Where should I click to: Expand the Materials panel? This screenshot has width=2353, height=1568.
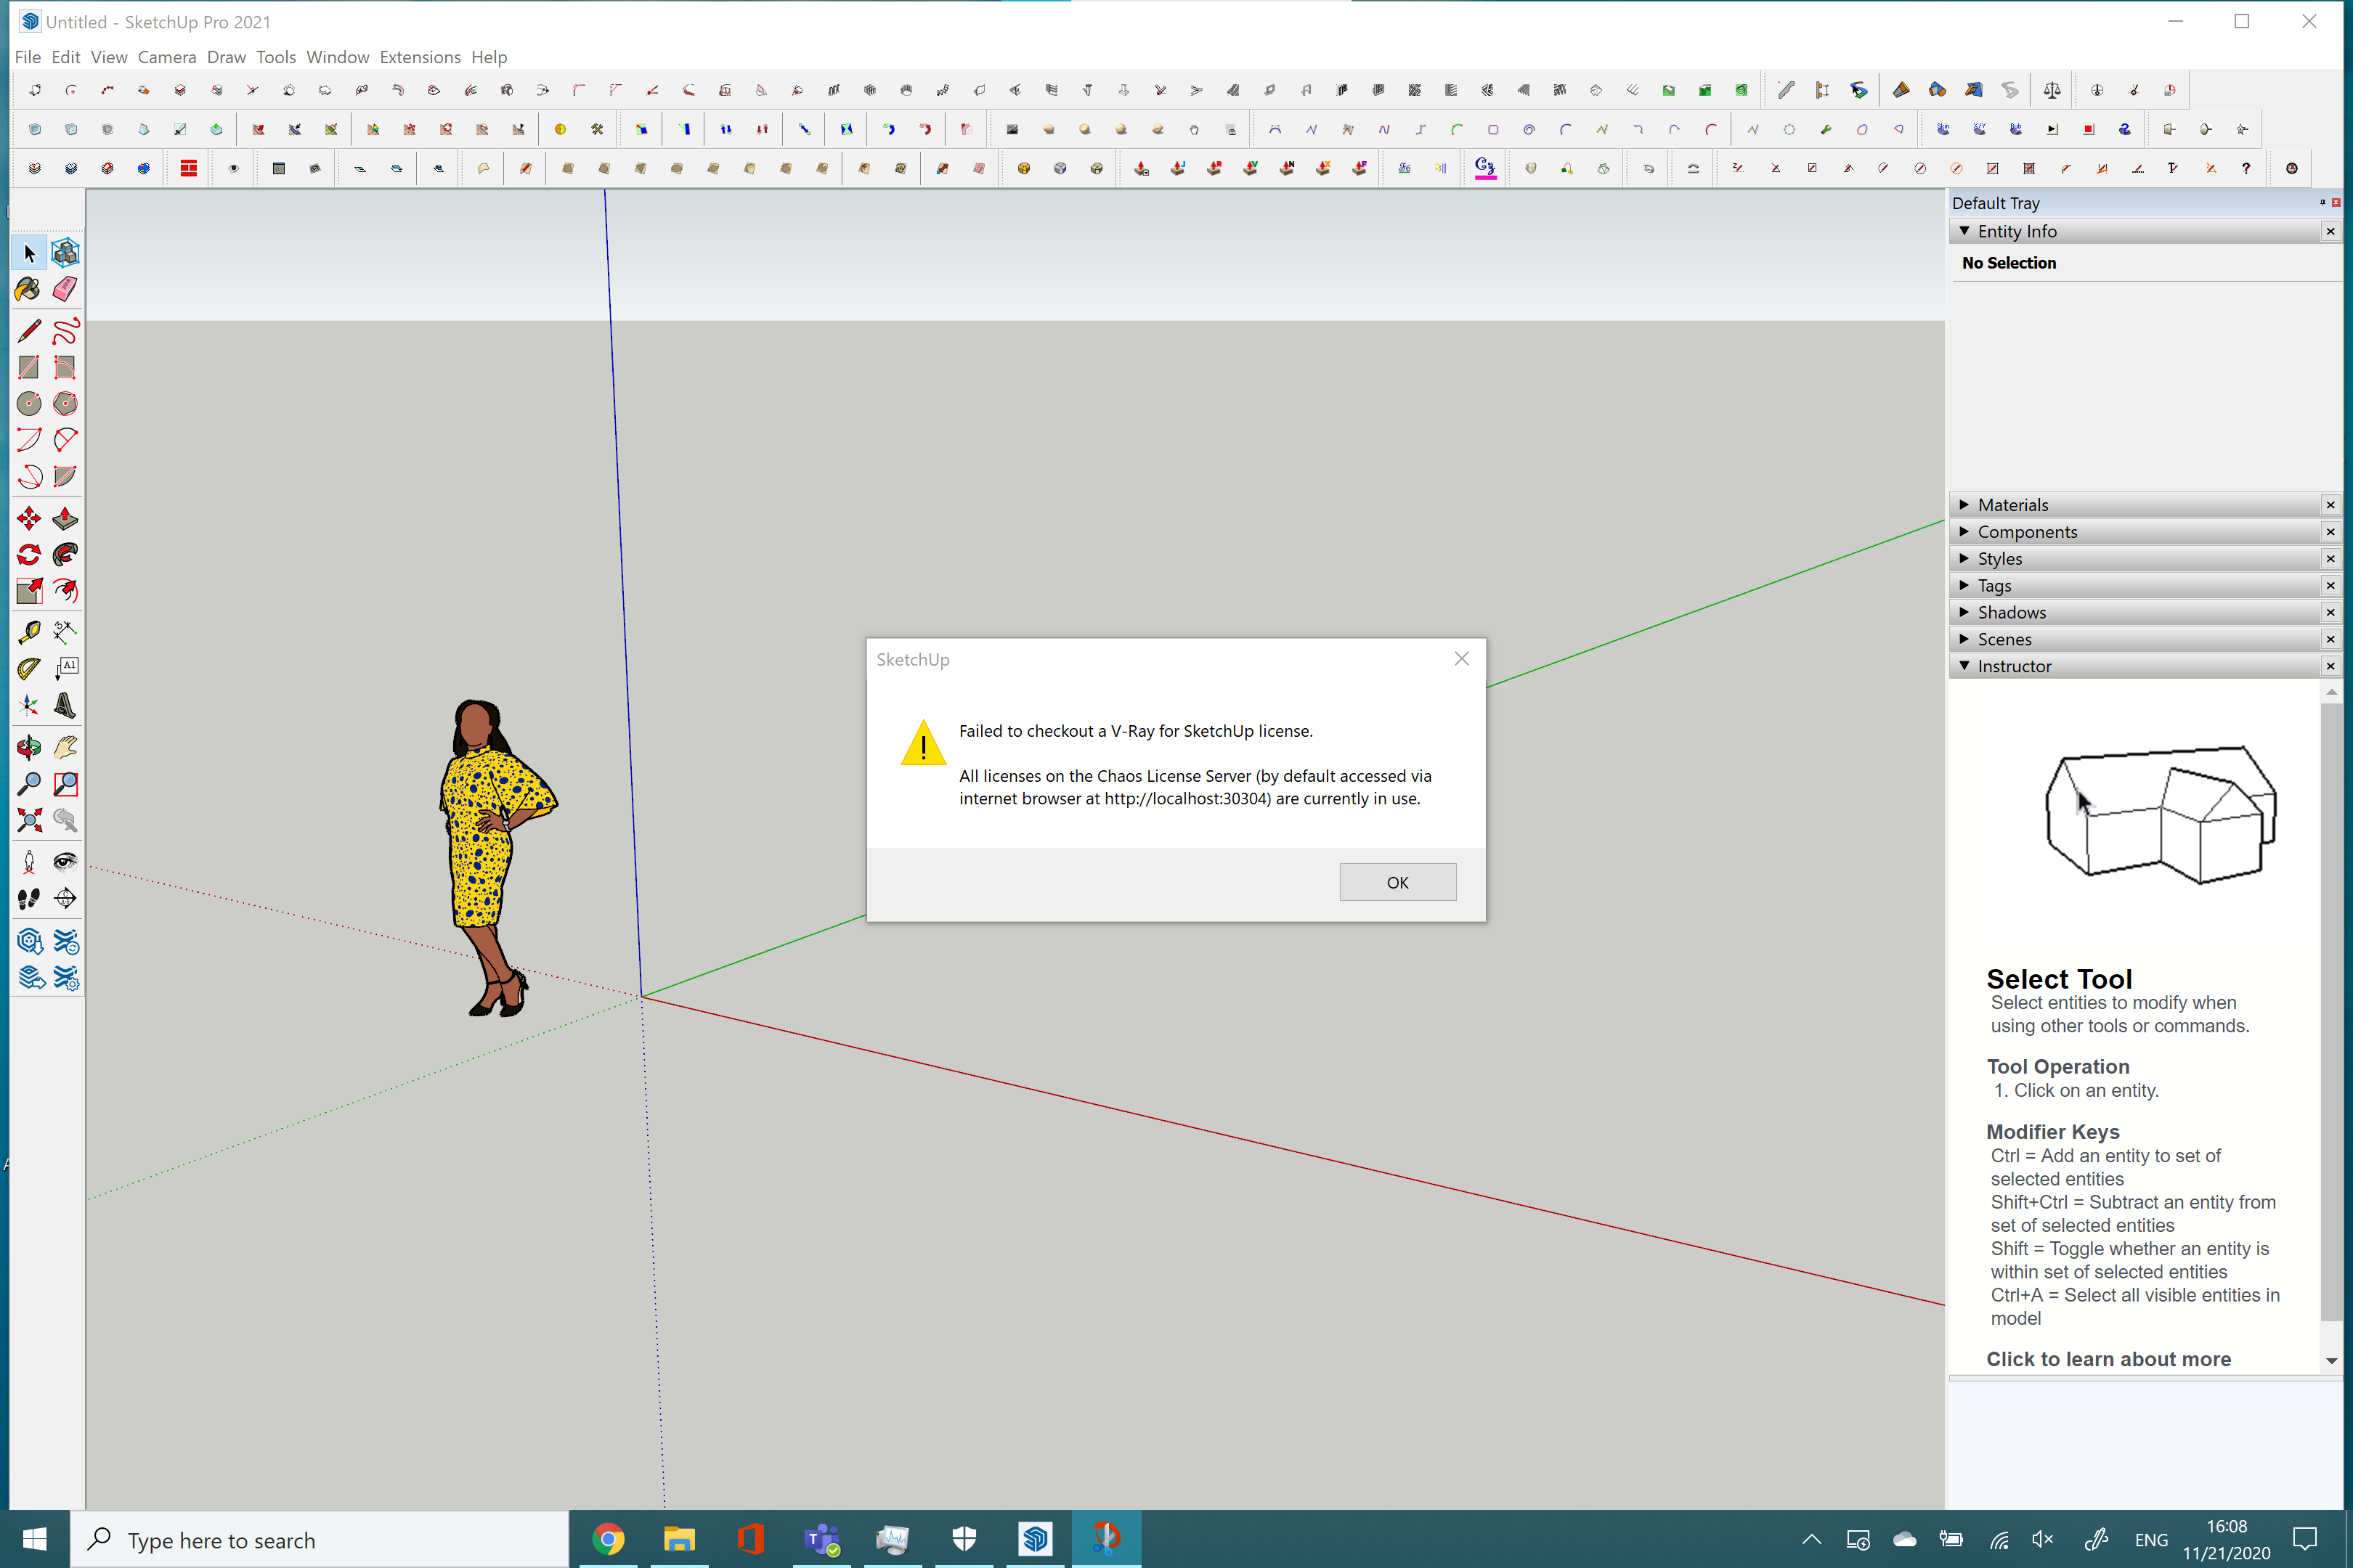[x=1964, y=505]
